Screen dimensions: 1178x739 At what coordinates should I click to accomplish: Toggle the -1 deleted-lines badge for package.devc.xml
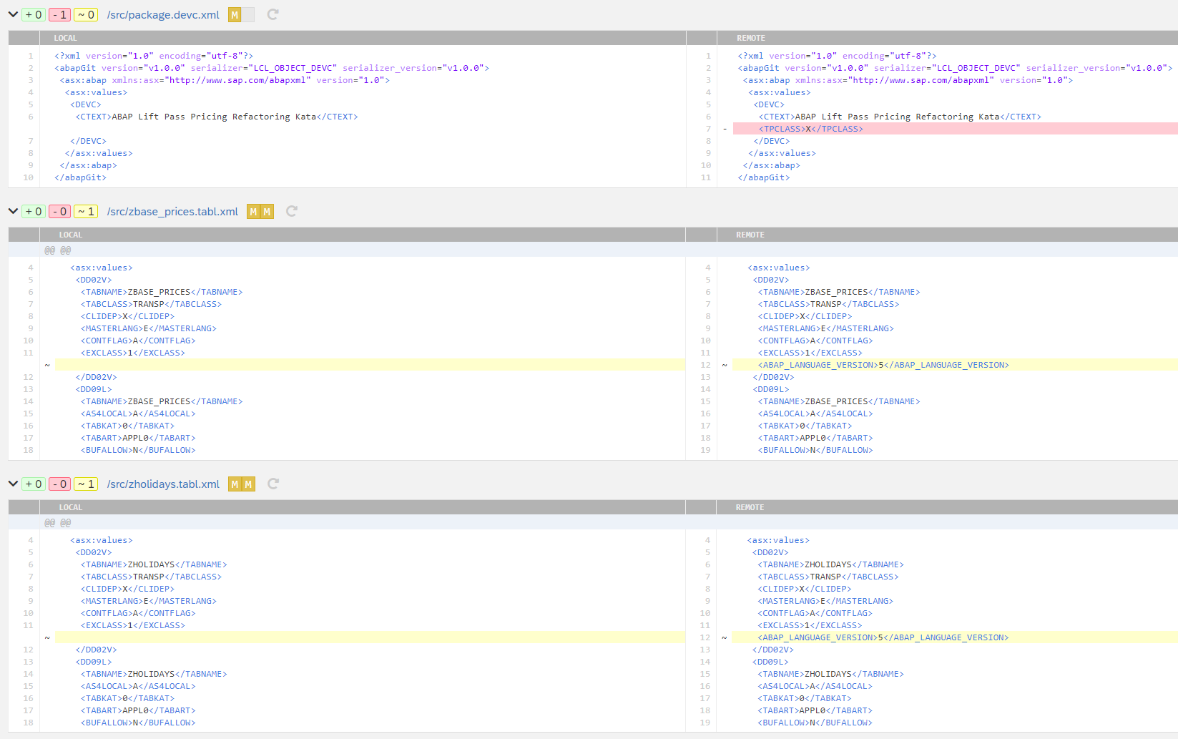pyautogui.click(x=58, y=14)
